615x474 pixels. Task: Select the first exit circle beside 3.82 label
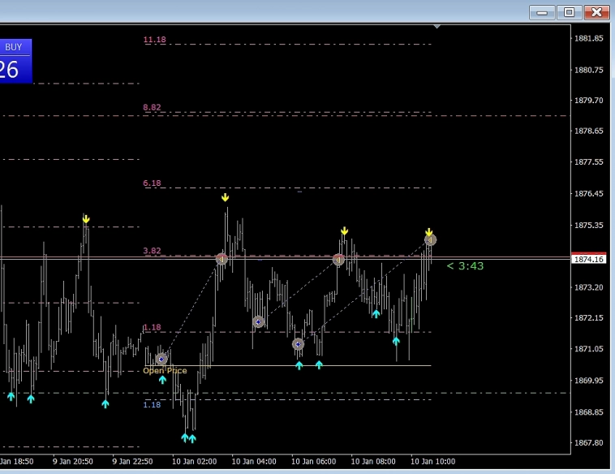click(221, 259)
